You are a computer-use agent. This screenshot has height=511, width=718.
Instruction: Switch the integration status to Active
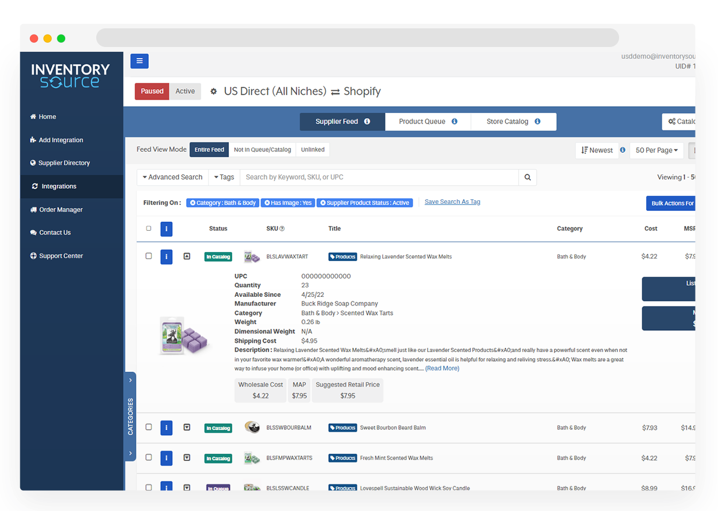click(184, 91)
